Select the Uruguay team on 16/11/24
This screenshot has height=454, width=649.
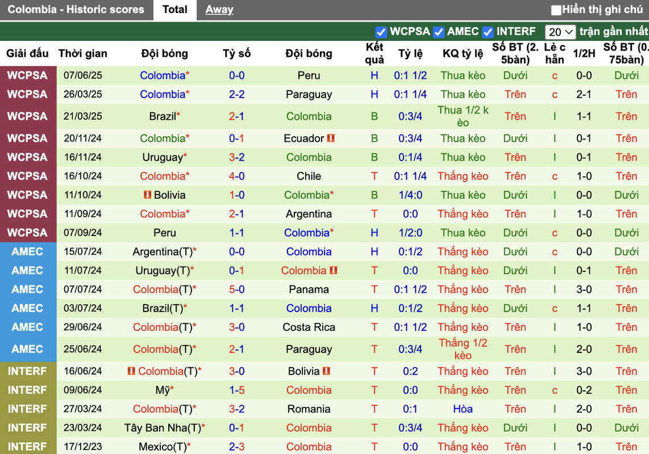click(163, 158)
